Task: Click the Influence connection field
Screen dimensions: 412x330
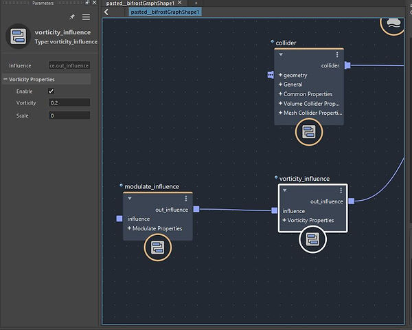Action: (x=69, y=65)
